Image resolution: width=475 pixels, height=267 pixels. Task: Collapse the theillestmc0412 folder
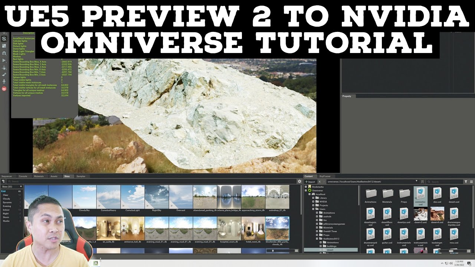point(317,239)
